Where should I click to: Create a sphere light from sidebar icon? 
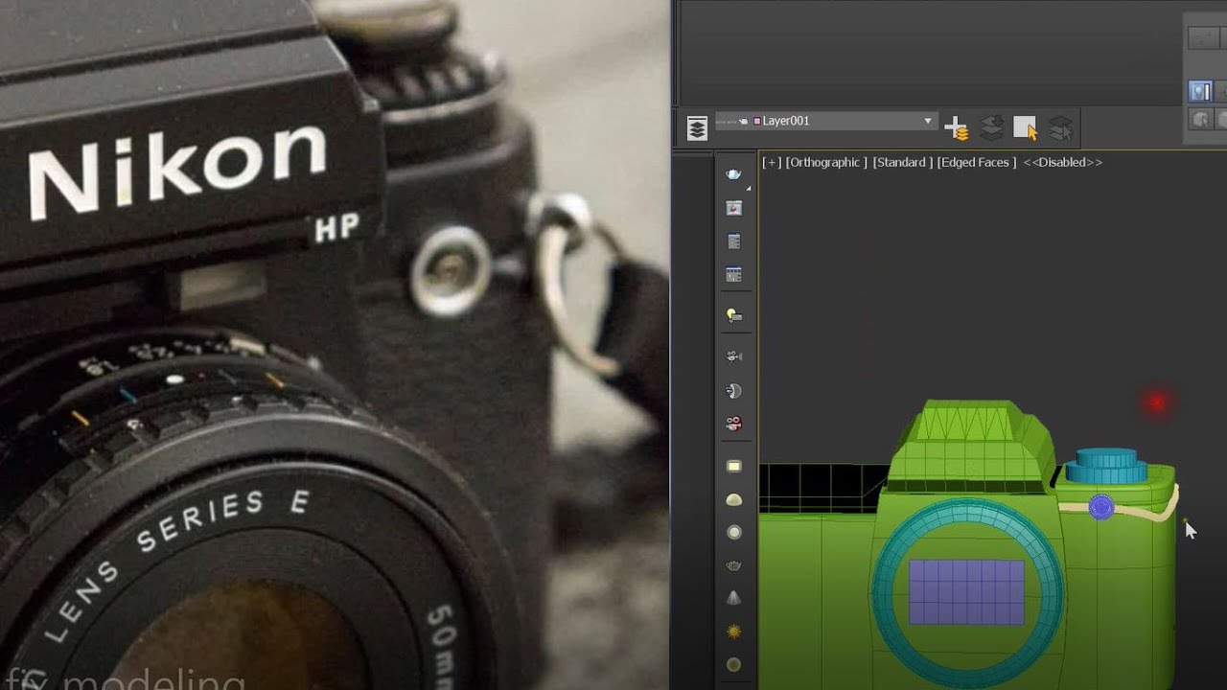(x=734, y=532)
